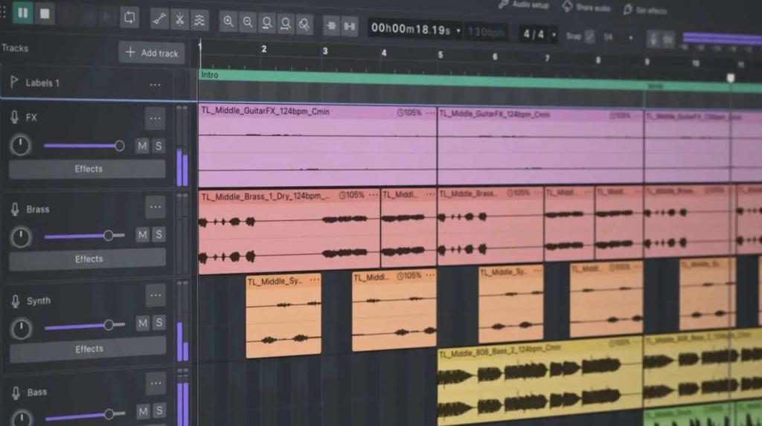Click the Intro label on label track
Viewport: 762px width, 426px height.
[x=209, y=75]
